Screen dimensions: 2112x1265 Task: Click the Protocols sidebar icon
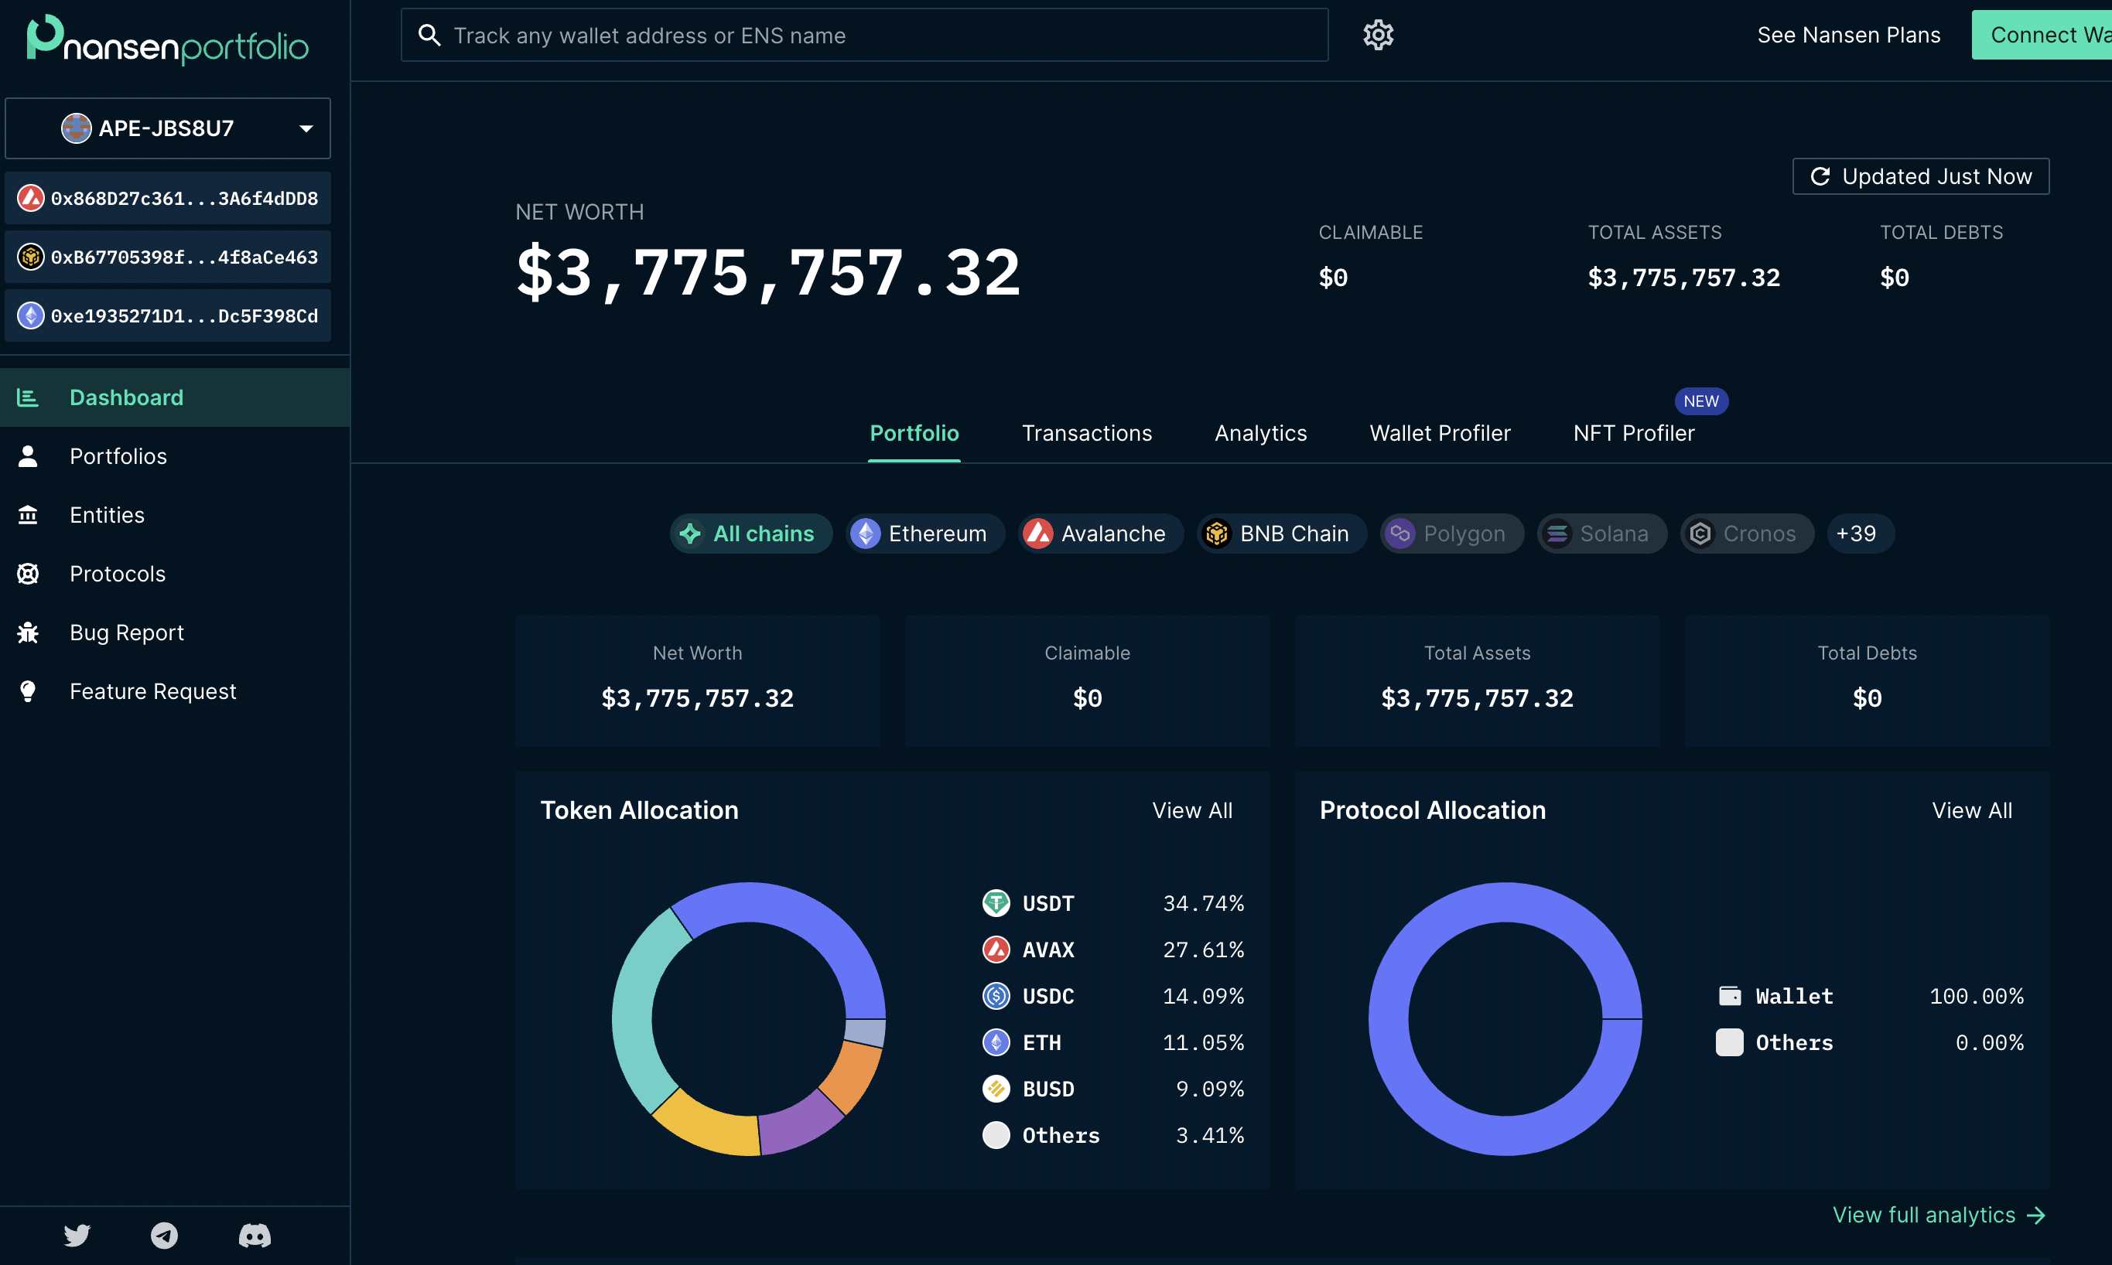pyautogui.click(x=28, y=574)
